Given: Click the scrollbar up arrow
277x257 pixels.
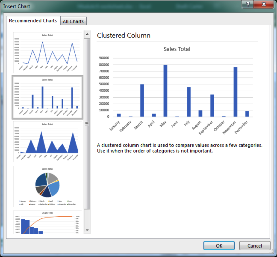Looking at the screenshot, I should point(88,34).
